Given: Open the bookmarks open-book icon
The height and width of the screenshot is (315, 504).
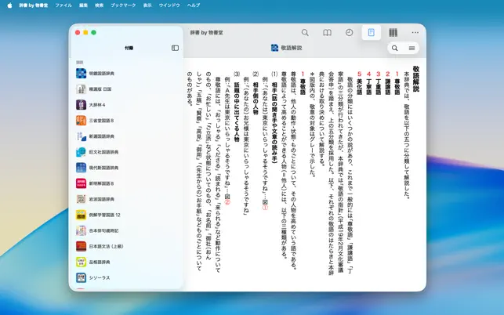Looking at the screenshot, I should (x=327, y=32).
